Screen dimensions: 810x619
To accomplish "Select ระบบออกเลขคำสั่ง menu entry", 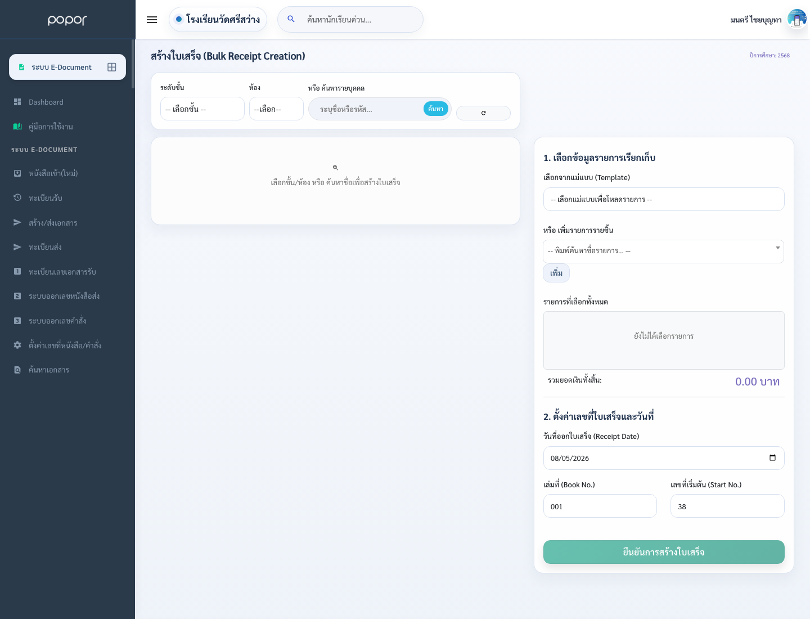I will (x=67, y=321).
